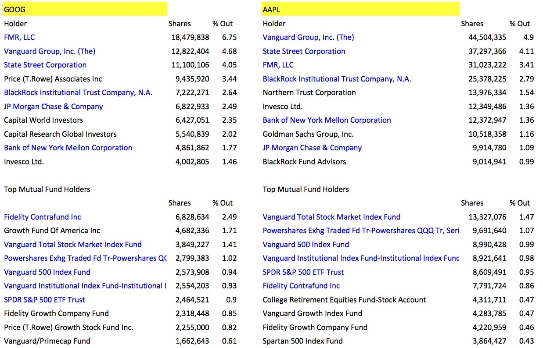
Task: Click SPDR S&P 500 ETF Trust under GOOG
Action: [x=44, y=300]
